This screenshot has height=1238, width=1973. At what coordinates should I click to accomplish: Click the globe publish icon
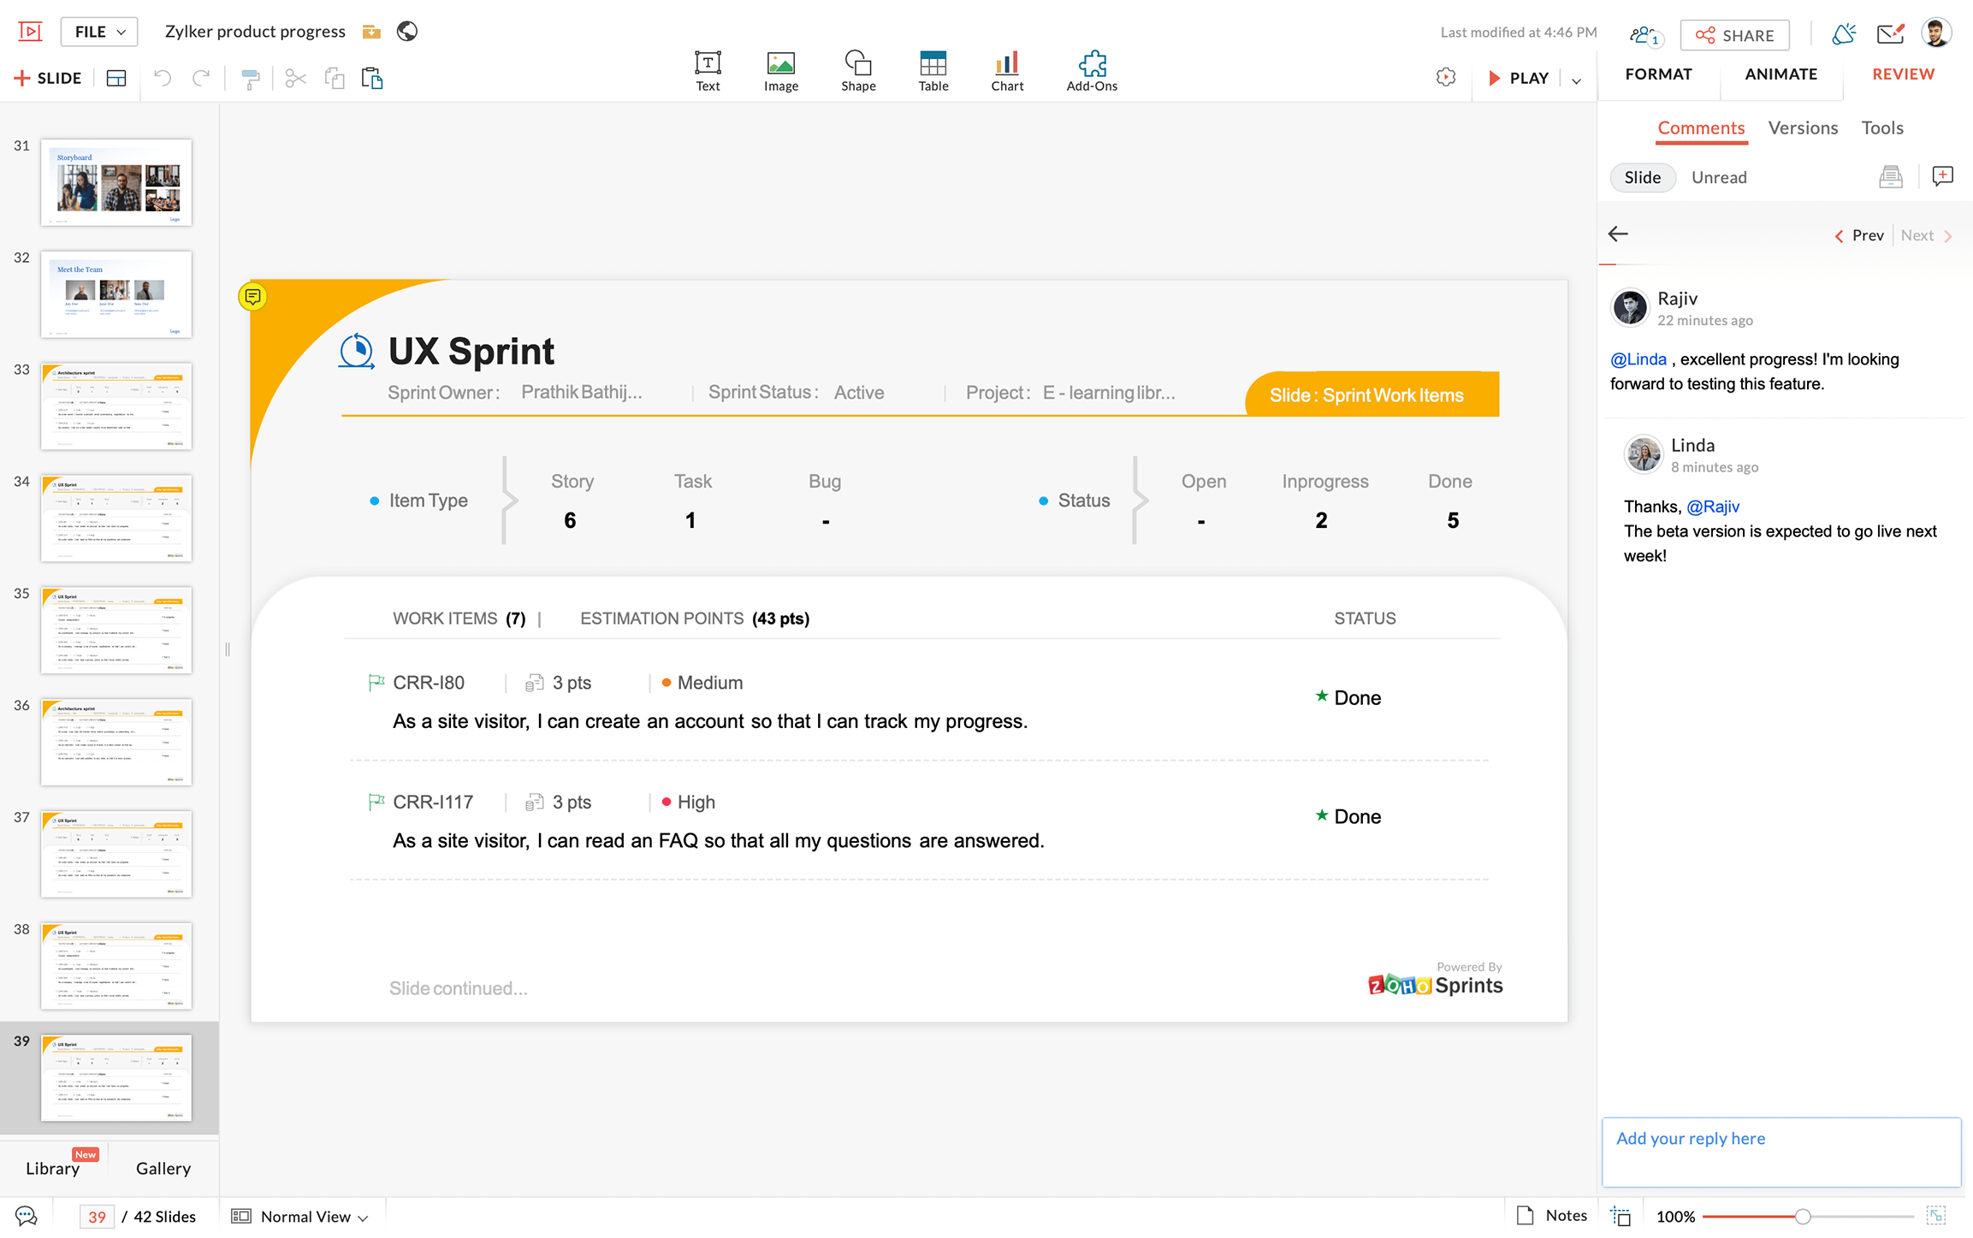click(407, 32)
